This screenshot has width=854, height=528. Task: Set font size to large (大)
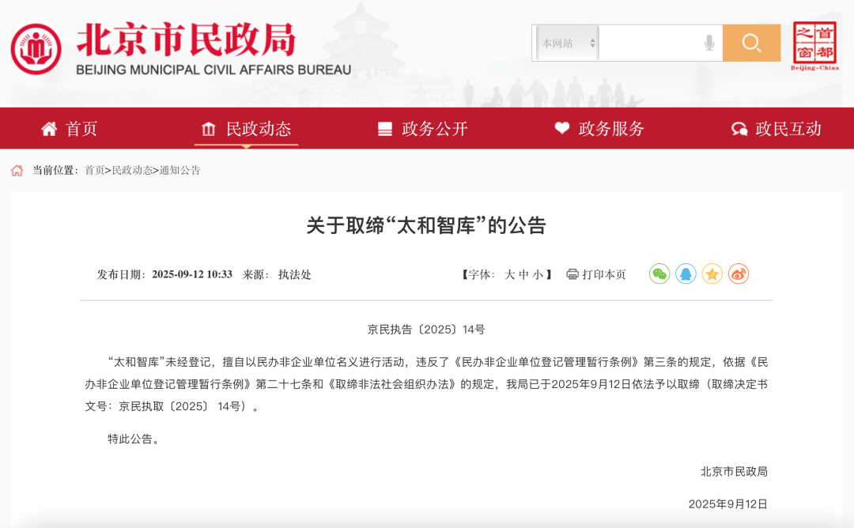tap(510, 275)
